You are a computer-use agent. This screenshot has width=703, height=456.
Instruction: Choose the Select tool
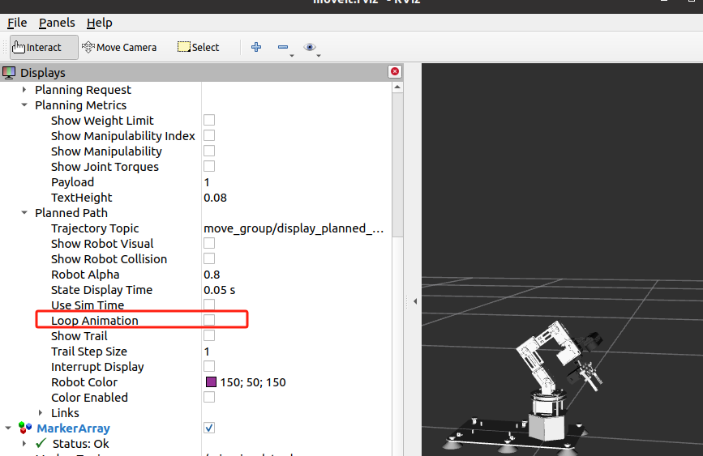click(x=198, y=47)
